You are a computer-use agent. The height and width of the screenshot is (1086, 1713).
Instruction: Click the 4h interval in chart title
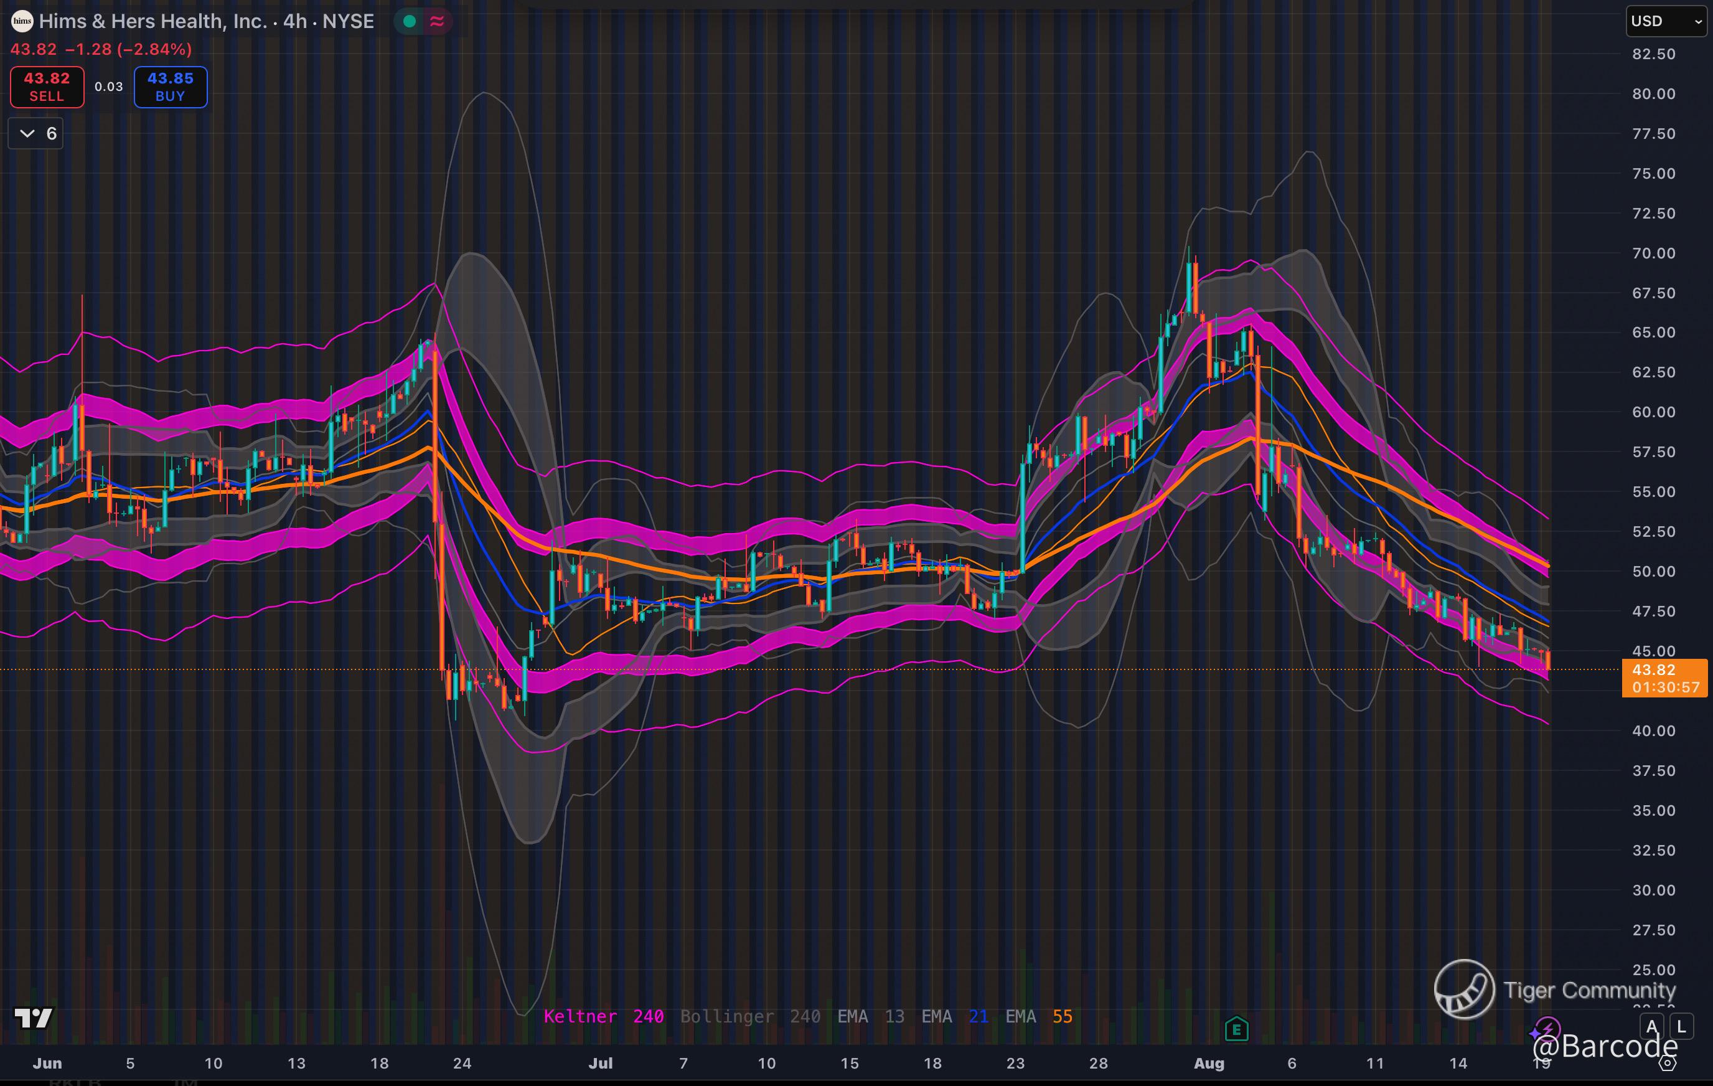tap(294, 21)
